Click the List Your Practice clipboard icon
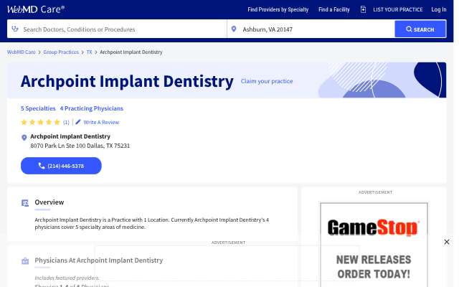Screen dimensions: 459x287 click(x=363, y=9)
